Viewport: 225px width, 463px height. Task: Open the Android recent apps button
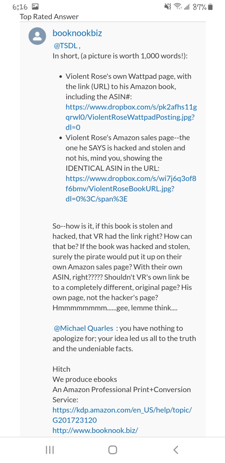coord(50,450)
